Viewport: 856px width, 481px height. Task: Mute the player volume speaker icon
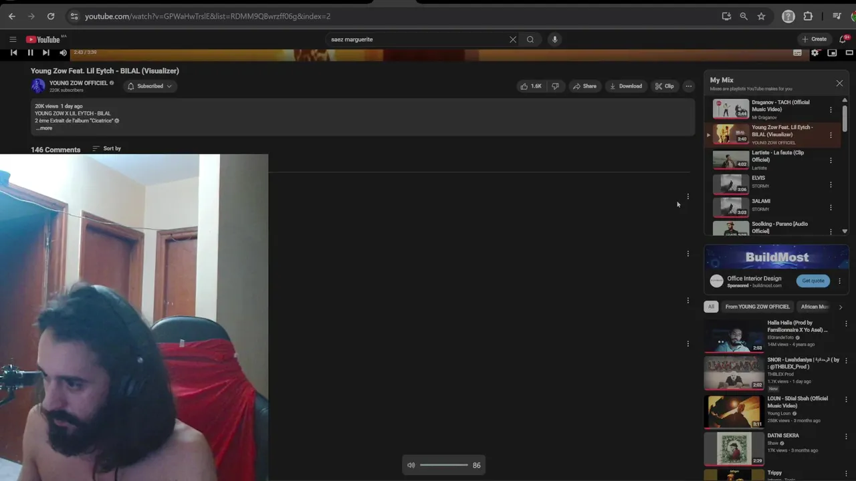(63, 52)
